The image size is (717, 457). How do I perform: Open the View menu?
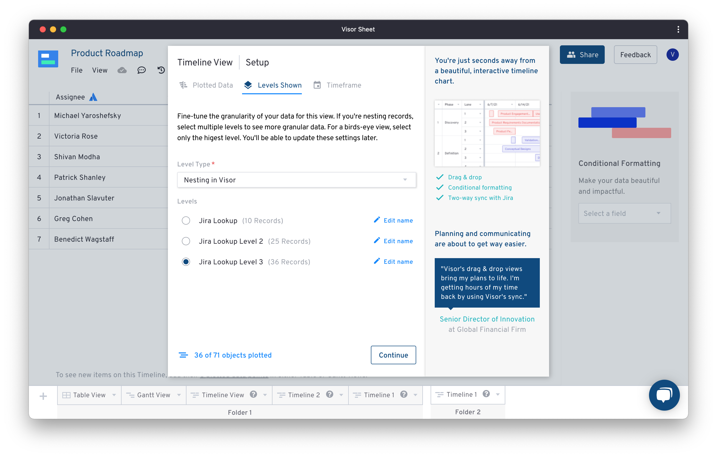100,70
